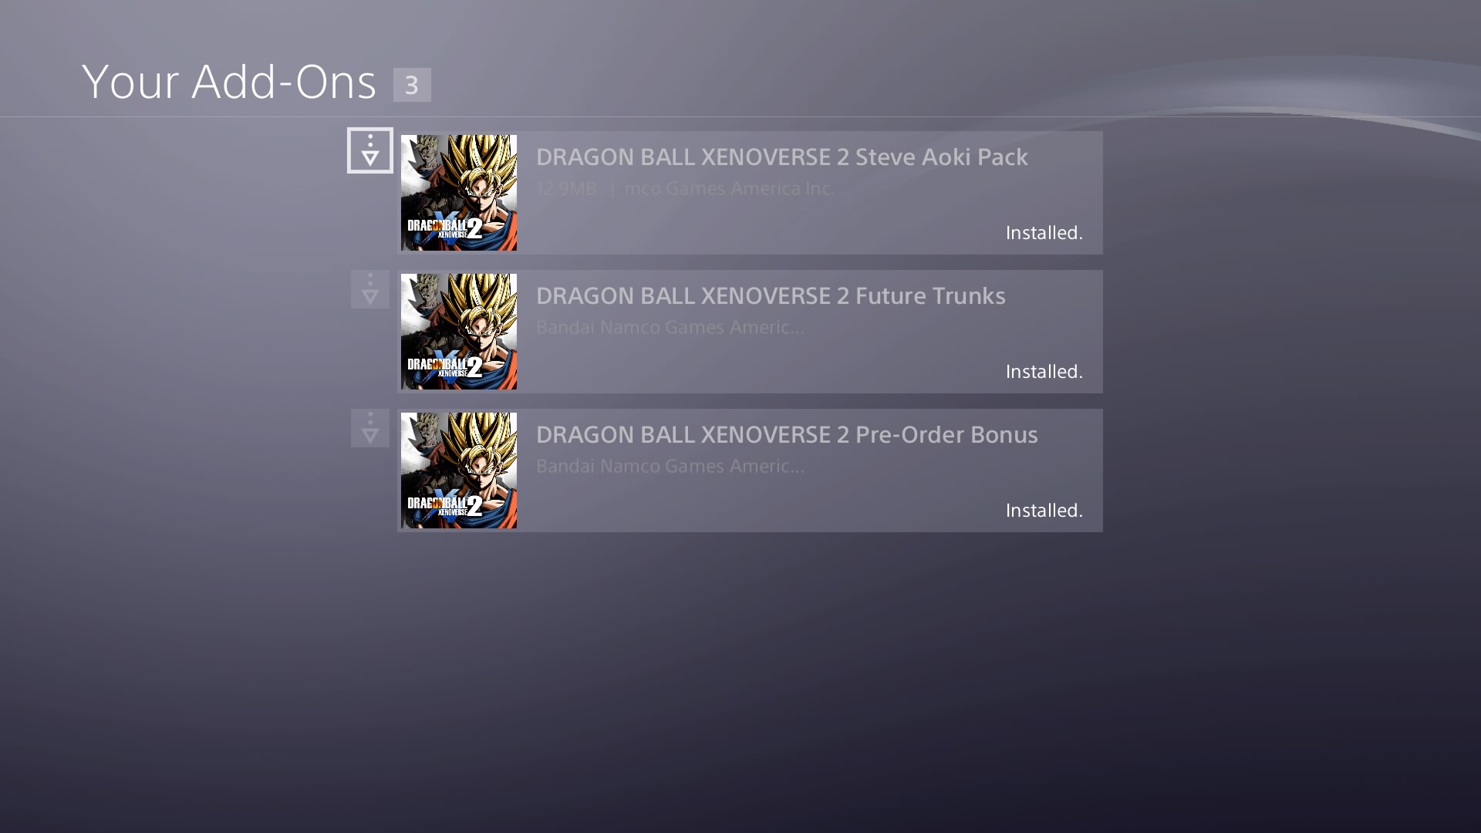This screenshot has width=1481, height=833.
Task: Click Installed status on Future Trunks row
Action: 1044,372
